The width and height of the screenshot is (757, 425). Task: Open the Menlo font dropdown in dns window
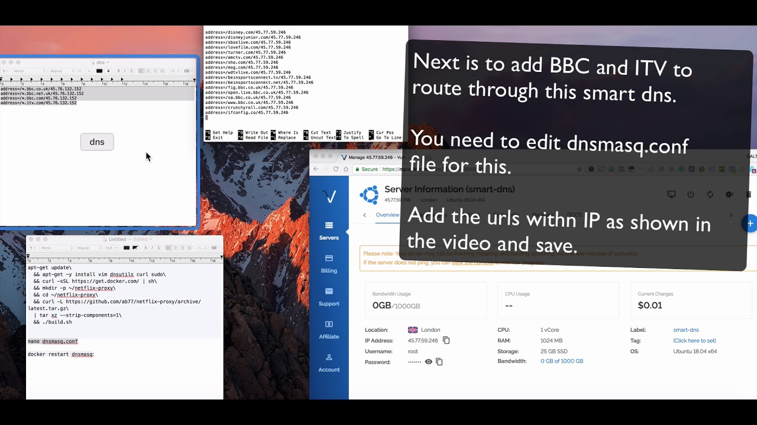point(30,71)
